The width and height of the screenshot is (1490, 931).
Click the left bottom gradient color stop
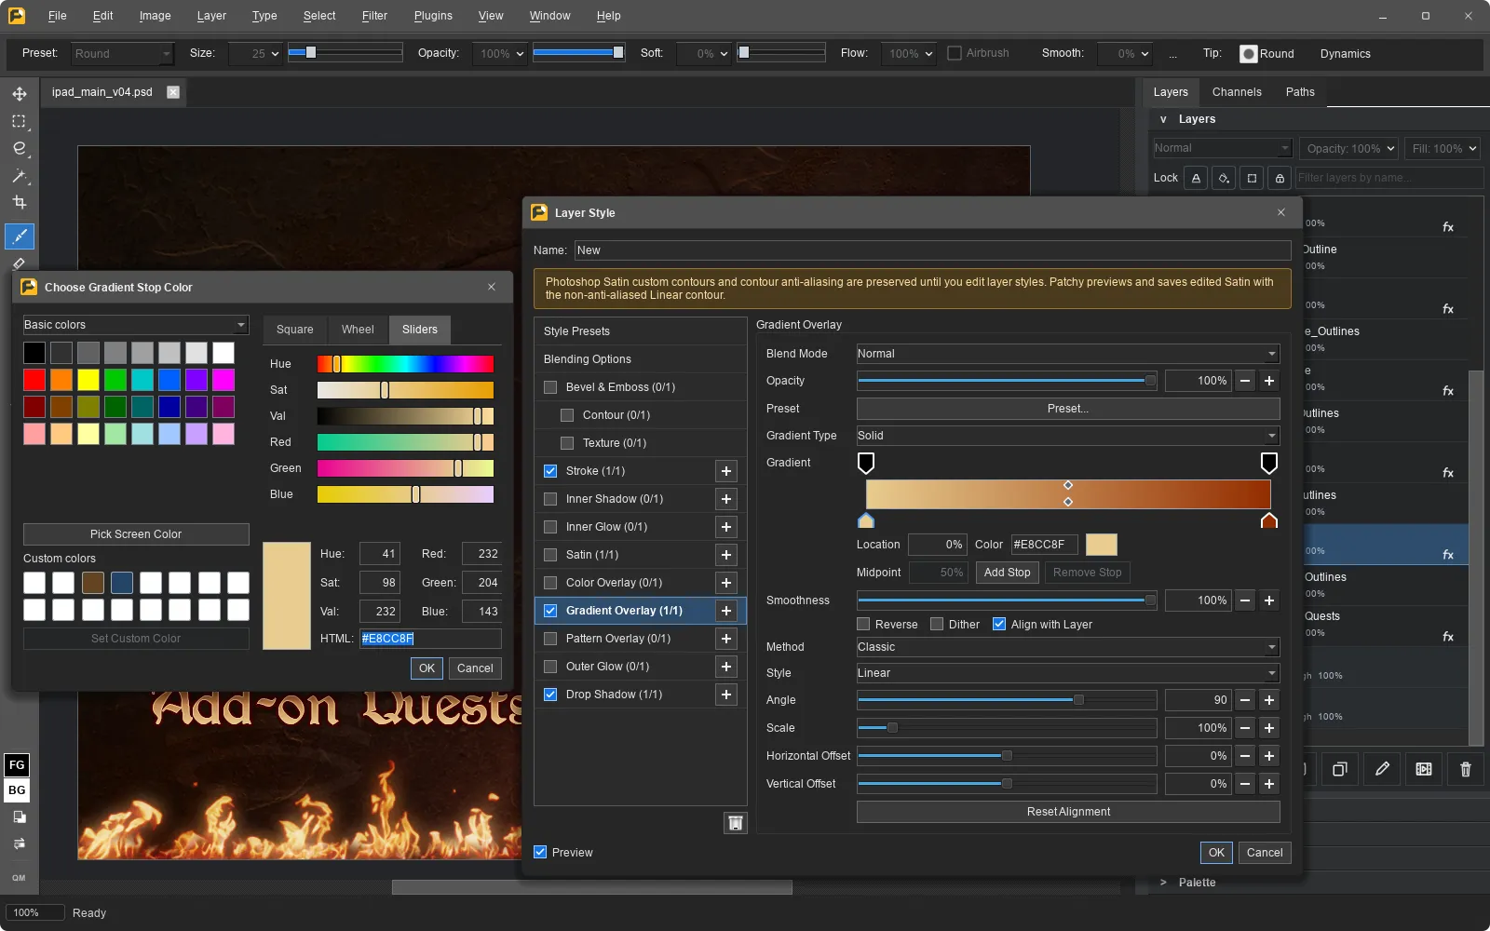866,519
